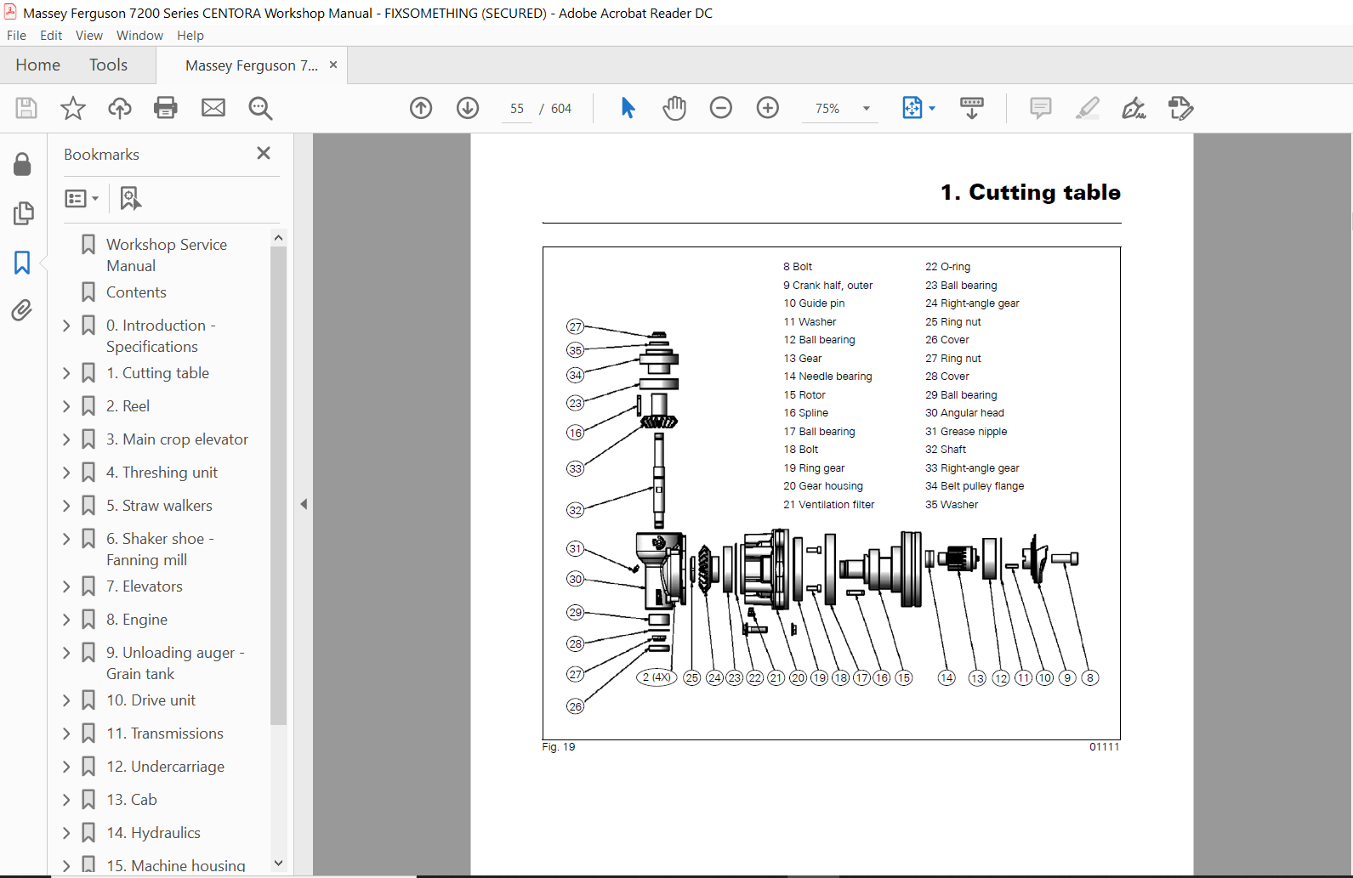Add bookmark star icon in toolbar
The height and width of the screenshot is (878, 1353).
pos(73,108)
